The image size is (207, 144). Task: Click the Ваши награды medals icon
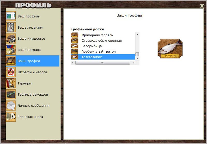click(11, 50)
